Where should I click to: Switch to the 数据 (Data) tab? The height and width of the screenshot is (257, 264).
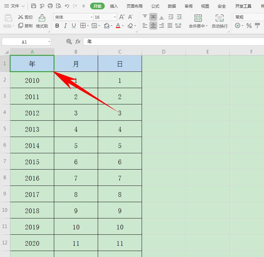coord(172,6)
